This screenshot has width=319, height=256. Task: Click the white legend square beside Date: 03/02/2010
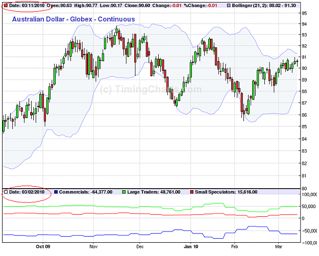click(6, 192)
